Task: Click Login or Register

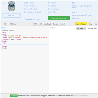Action: (81, 24)
